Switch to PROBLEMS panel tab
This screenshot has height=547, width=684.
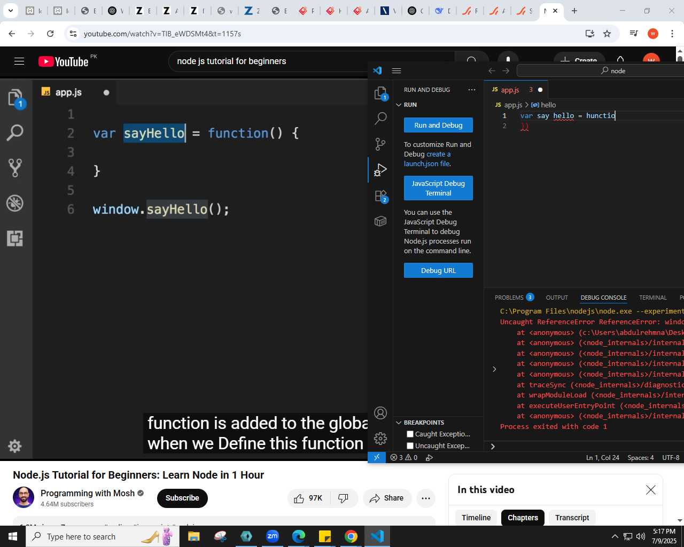coord(514,298)
